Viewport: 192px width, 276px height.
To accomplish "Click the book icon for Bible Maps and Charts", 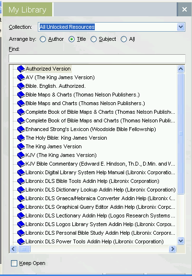I will tap(21, 103).
